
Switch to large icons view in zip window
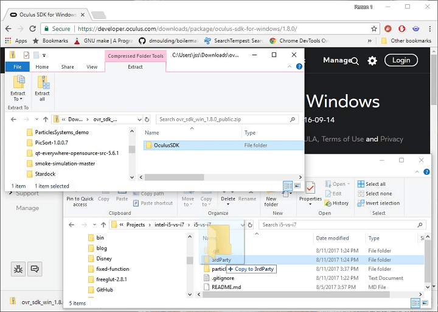click(298, 186)
